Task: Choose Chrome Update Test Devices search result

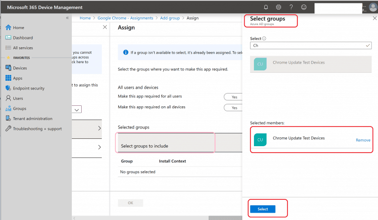Action: 311,64
